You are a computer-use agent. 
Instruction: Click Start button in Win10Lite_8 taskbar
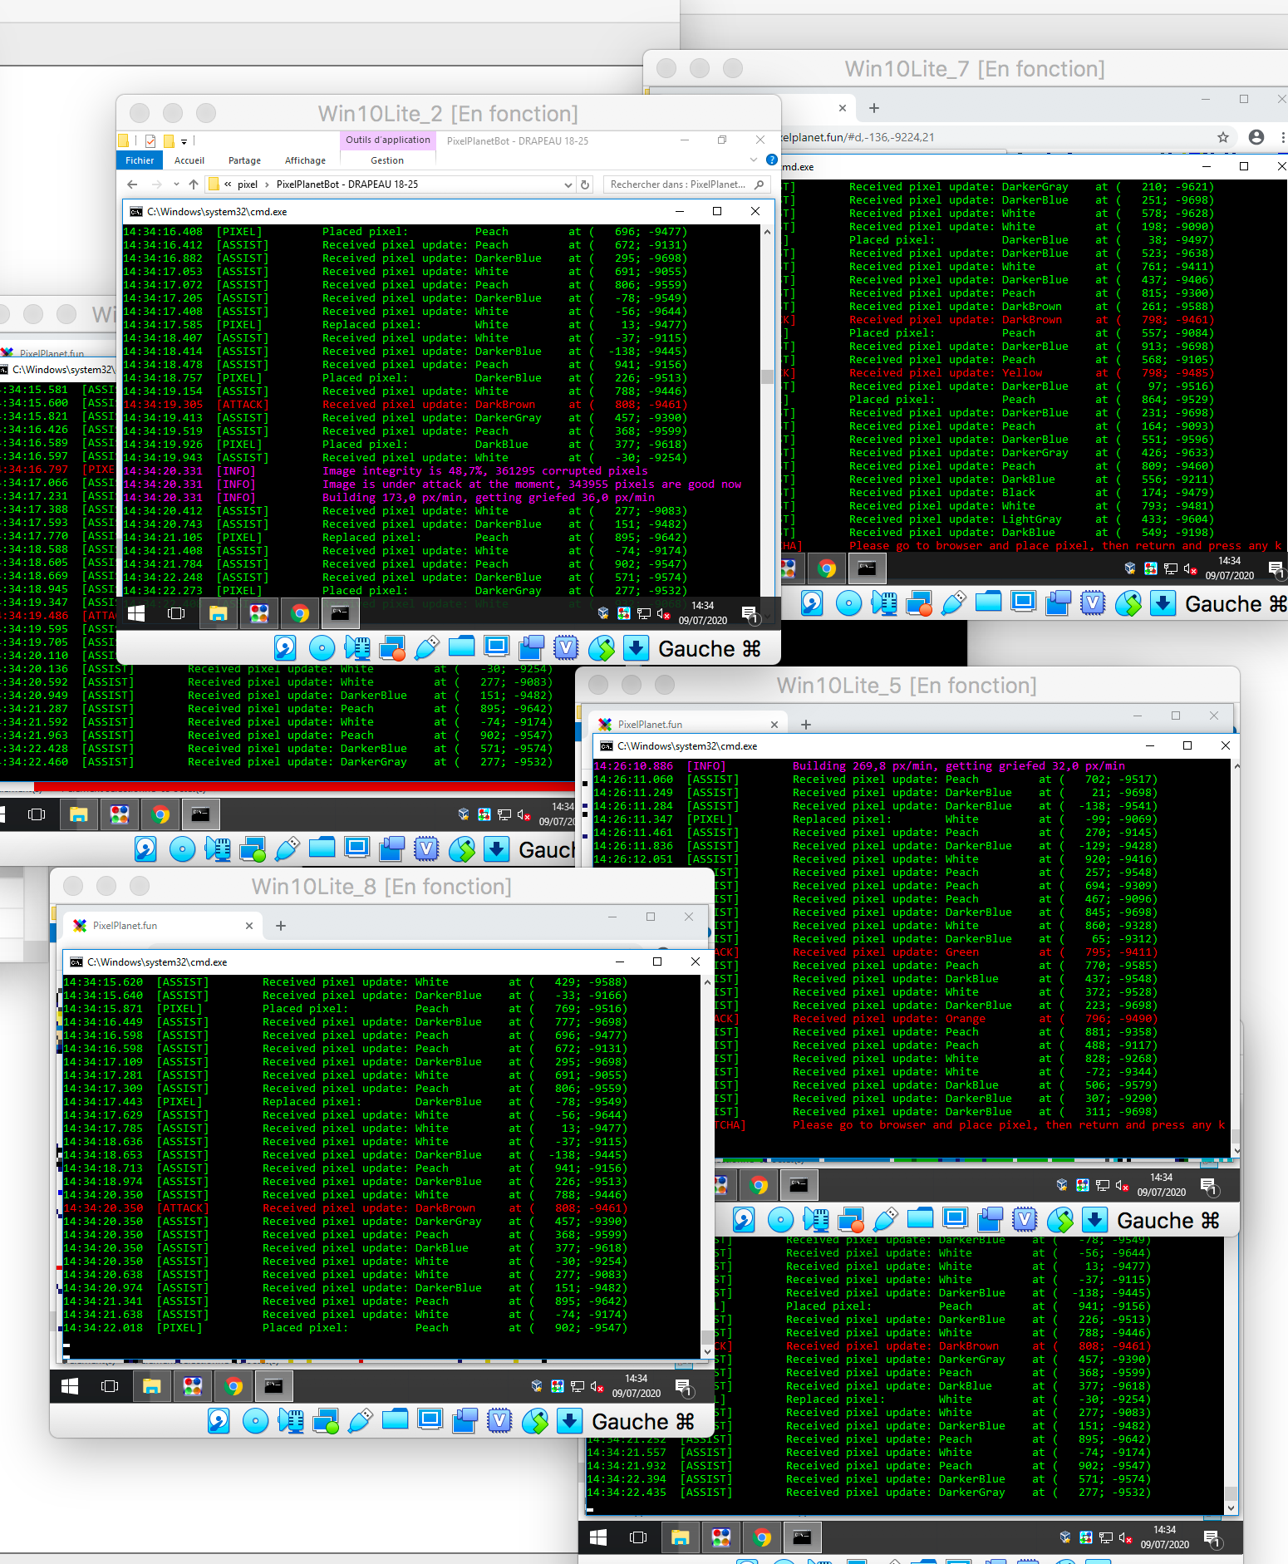70,1386
